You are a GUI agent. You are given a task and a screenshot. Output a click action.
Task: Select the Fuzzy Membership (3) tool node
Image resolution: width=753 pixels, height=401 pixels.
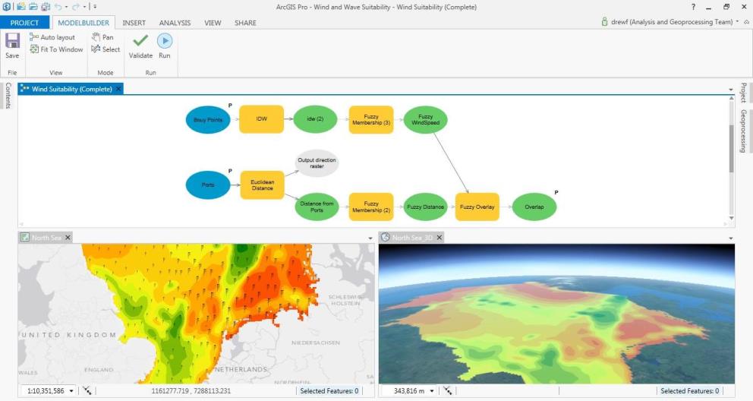(371, 119)
